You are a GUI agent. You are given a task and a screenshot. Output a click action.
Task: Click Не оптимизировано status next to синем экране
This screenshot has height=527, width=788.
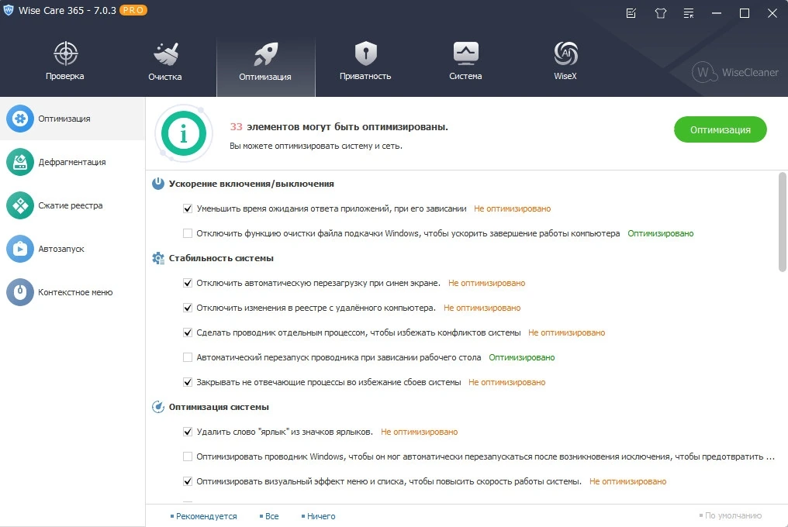tap(486, 283)
